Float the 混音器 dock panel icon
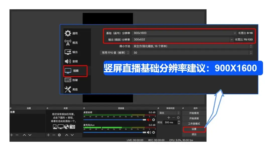This screenshot has width=271, height=151. (84, 108)
